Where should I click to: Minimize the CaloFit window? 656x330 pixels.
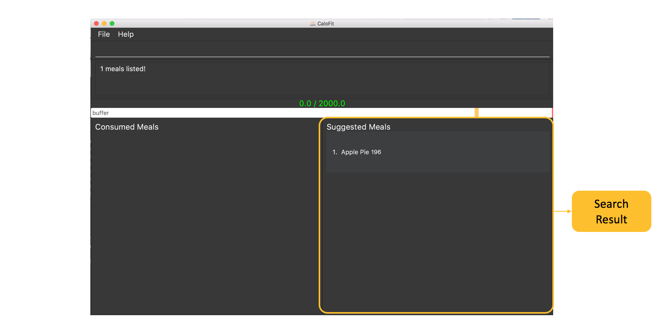pos(104,23)
